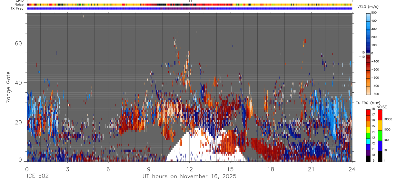Click the blue TX Freq indicator strip
The width and height of the screenshot is (396, 183).
point(189,8)
